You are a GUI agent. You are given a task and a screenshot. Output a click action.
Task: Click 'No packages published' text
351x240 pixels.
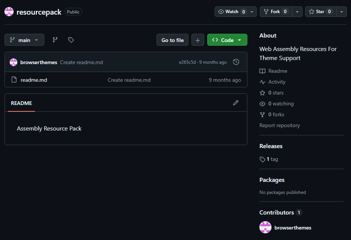pyautogui.click(x=283, y=192)
